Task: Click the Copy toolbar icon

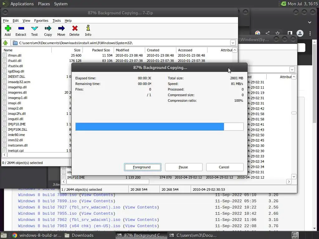Action: (x=48, y=28)
